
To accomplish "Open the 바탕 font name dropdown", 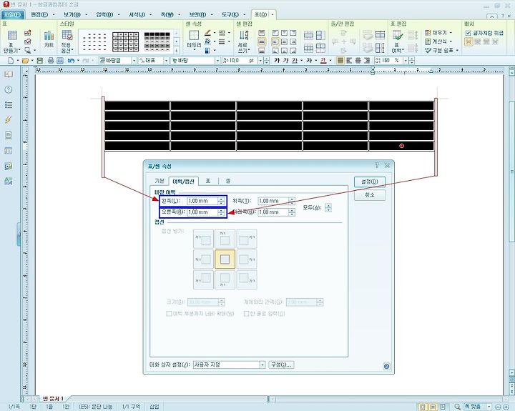I will 217,61.
